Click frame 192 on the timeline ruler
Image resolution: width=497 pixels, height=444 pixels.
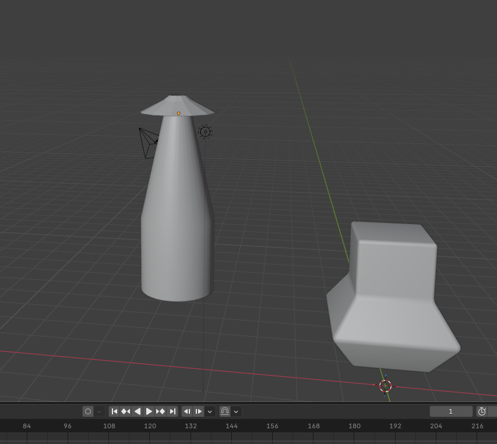[395, 426]
